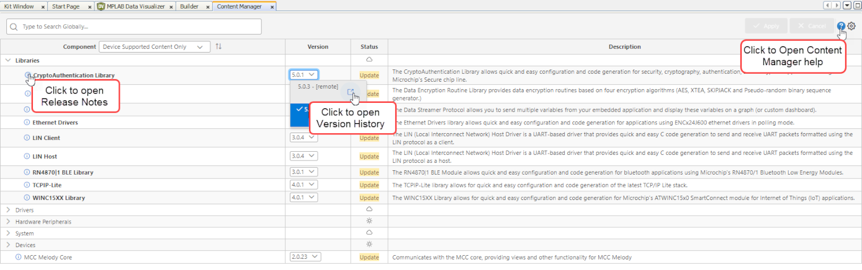Click the Apply button
This screenshot has height=270, width=862.
(x=766, y=26)
